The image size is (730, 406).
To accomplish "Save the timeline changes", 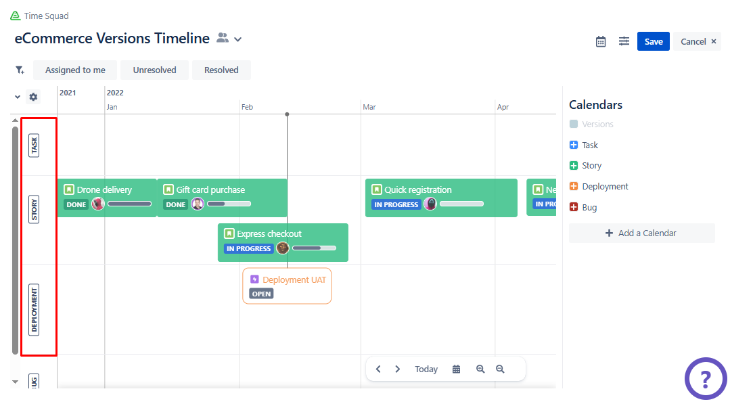I will click(653, 41).
